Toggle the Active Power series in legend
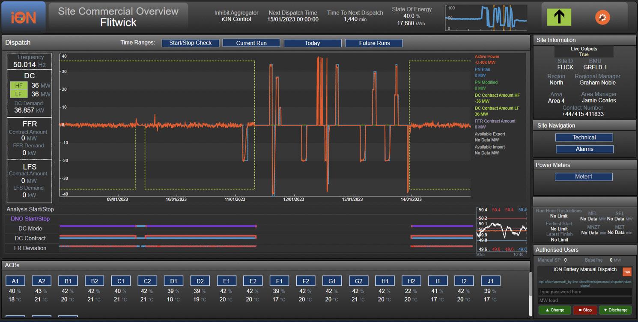The width and height of the screenshot is (638, 322). 487,57
